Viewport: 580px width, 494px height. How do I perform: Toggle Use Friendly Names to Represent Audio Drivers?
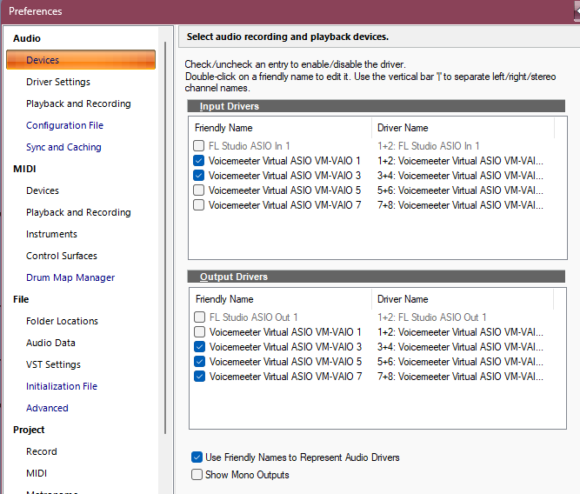(197, 457)
